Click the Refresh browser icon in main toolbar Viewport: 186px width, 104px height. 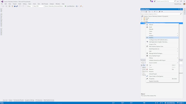point(77,6)
